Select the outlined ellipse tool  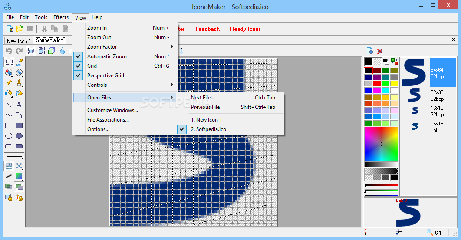(9, 136)
